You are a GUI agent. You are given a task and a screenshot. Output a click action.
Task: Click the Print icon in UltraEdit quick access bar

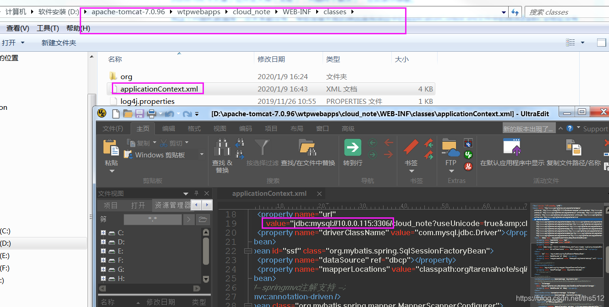151,113
